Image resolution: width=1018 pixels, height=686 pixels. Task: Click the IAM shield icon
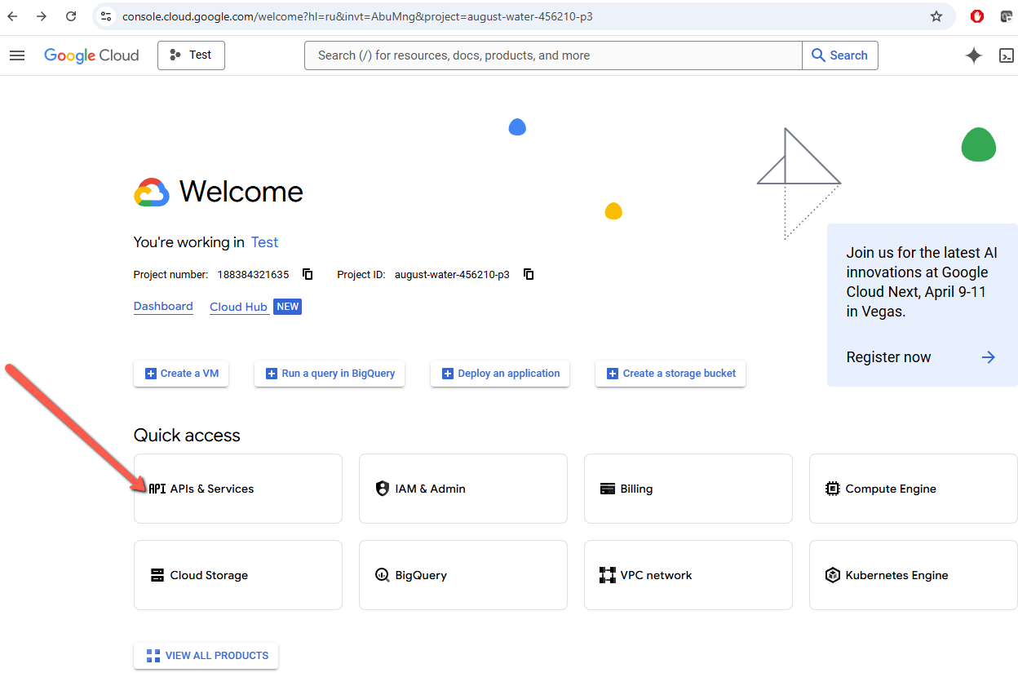383,489
